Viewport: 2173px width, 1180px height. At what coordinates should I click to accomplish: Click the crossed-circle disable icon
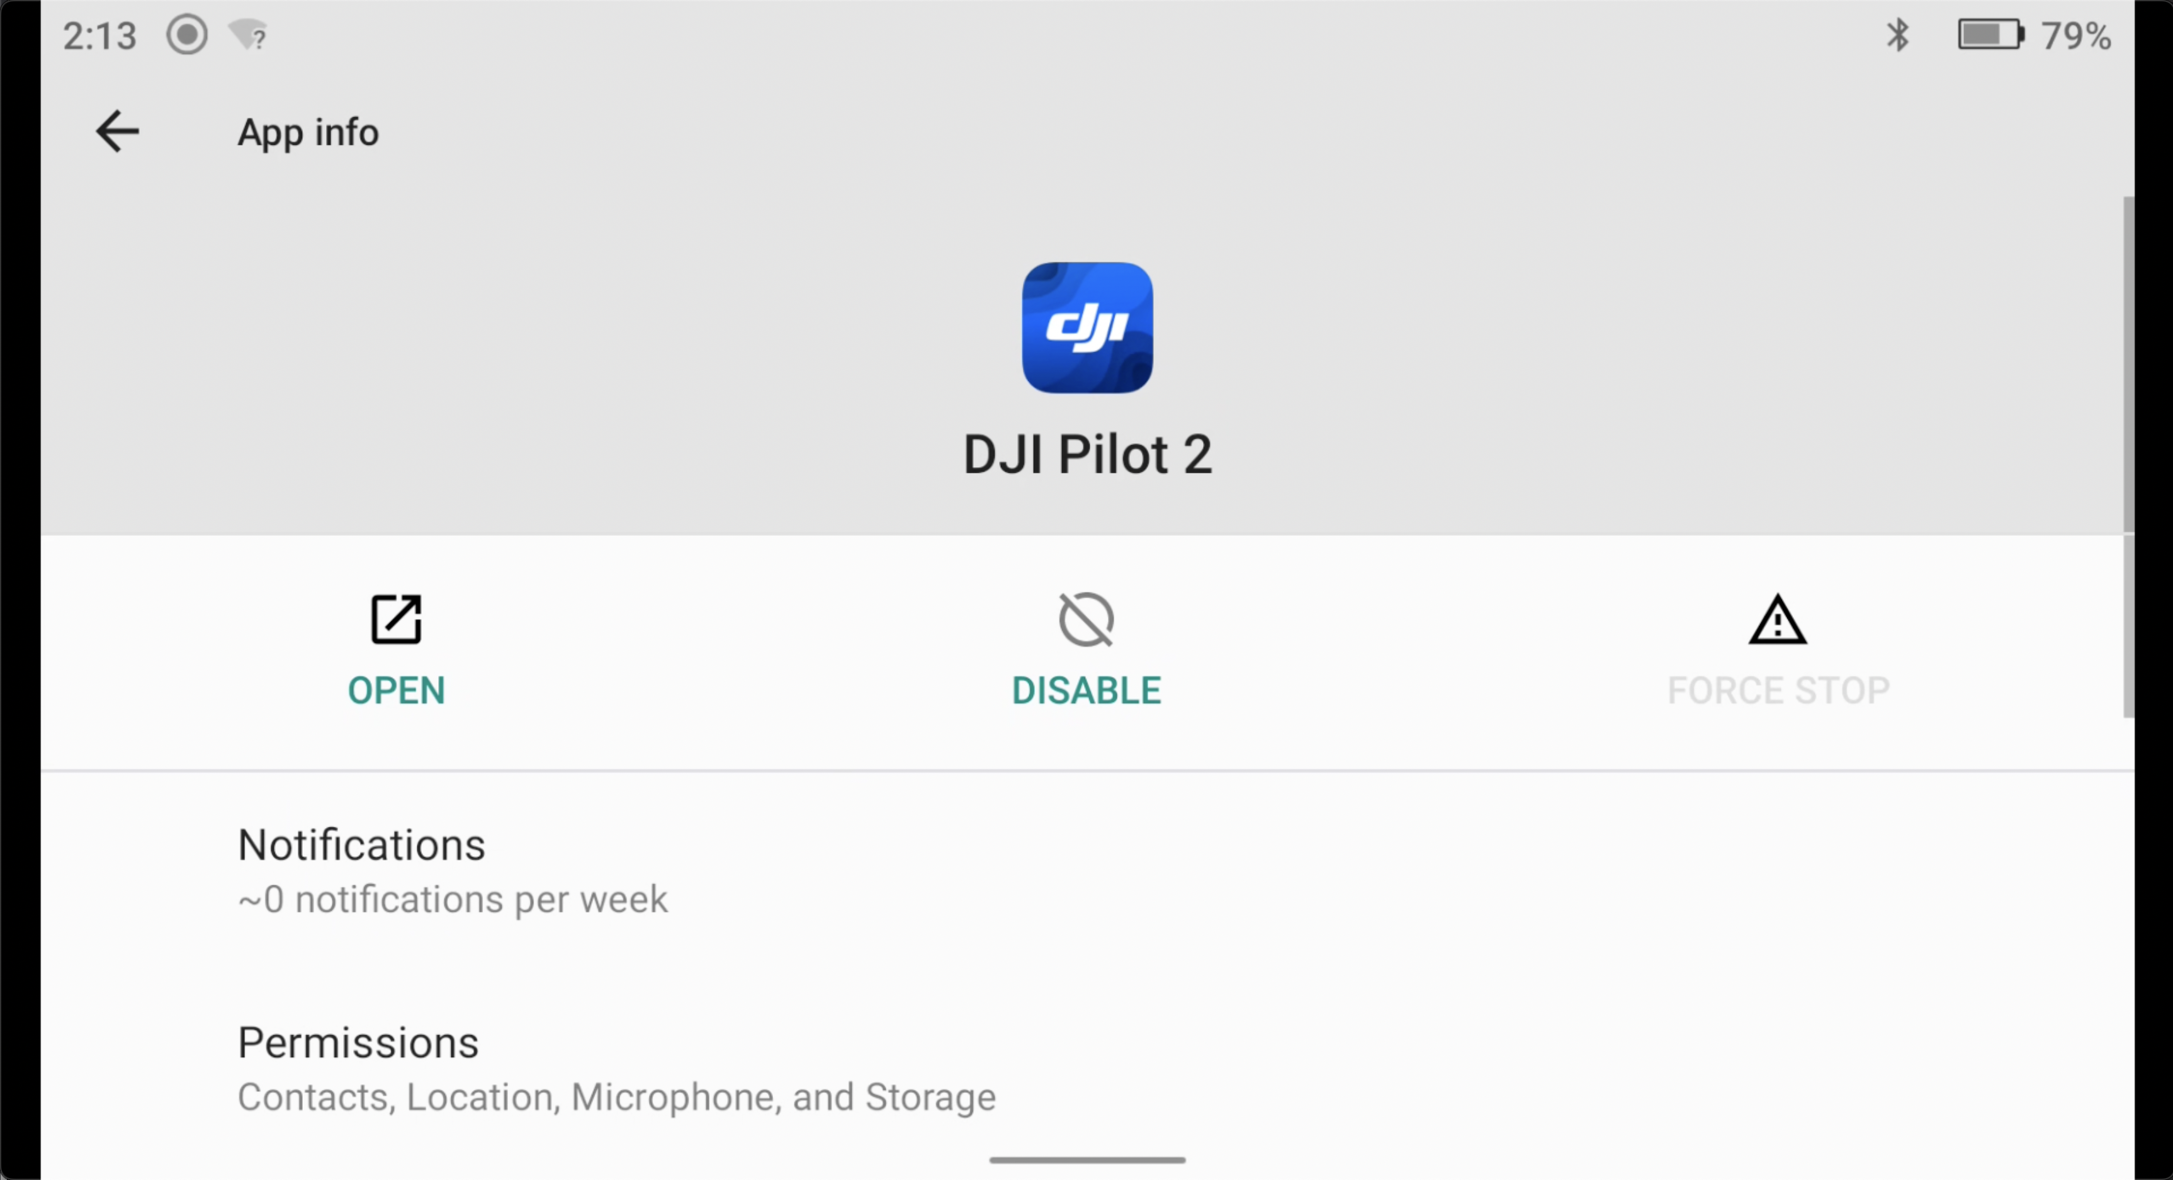click(1086, 620)
